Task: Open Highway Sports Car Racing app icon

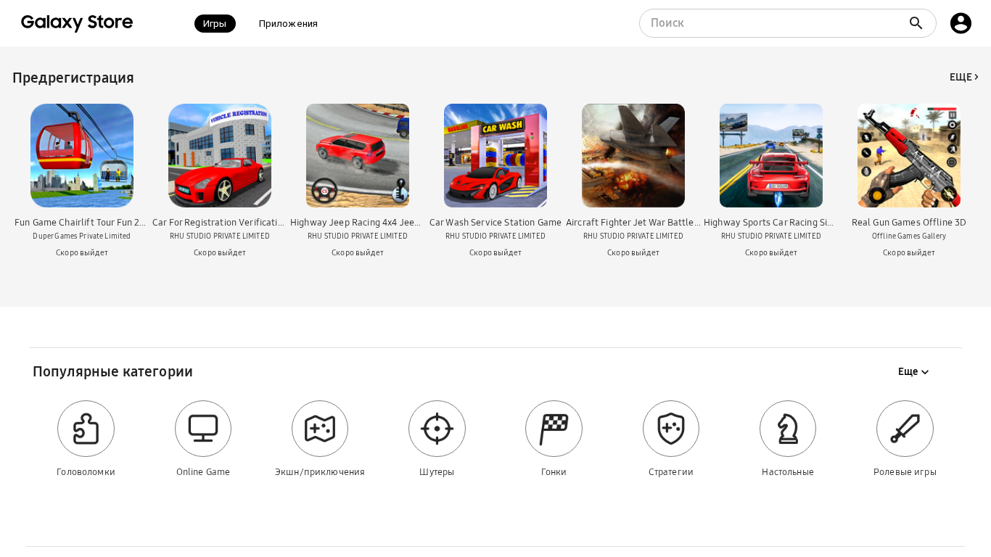Action: (771, 155)
